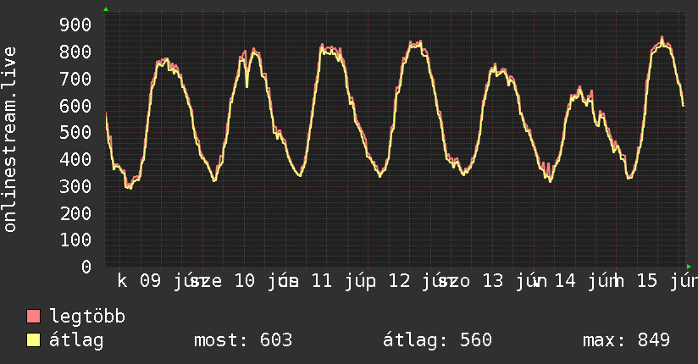Click the 100 y-axis label
Image resolution: width=698 pixels, height=364 pixels.
[x=75, y=240]
